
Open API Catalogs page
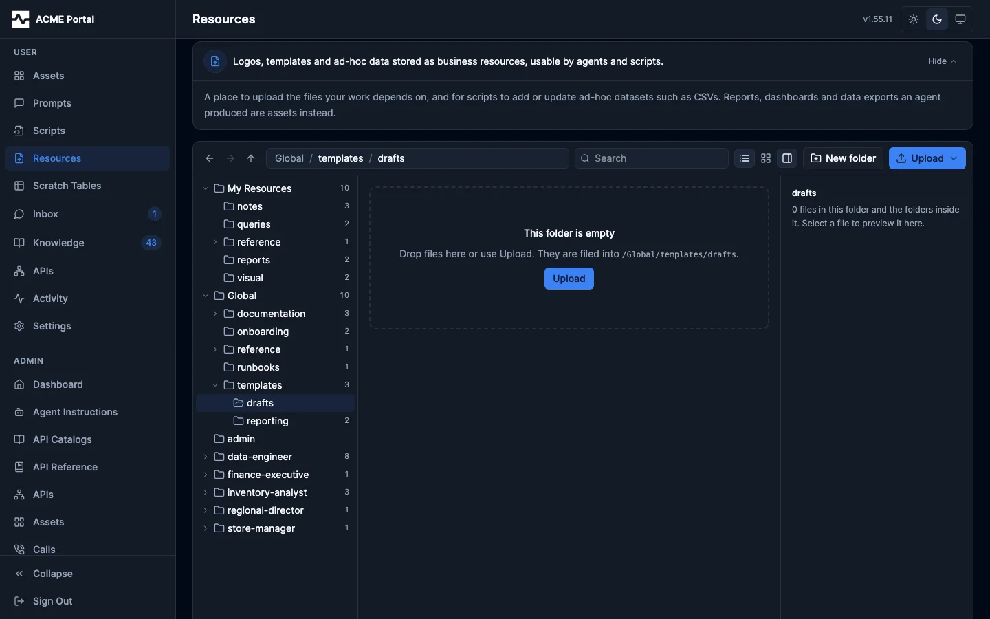coord(87,439)
